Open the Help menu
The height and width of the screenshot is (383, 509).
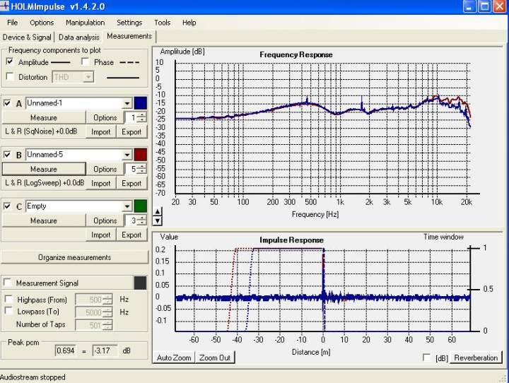click(189, 23)
